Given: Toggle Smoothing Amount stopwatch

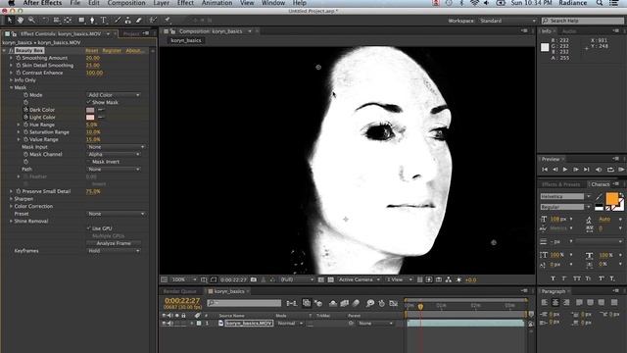Looking at the screenshot, I should [x=18, y=58].
